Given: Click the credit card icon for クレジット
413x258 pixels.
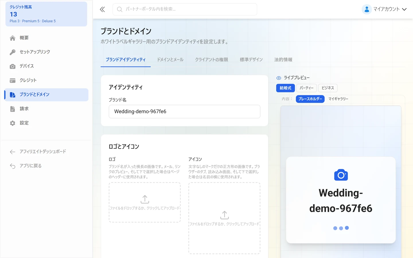Looking at the screenshot, I should point(13,81).
